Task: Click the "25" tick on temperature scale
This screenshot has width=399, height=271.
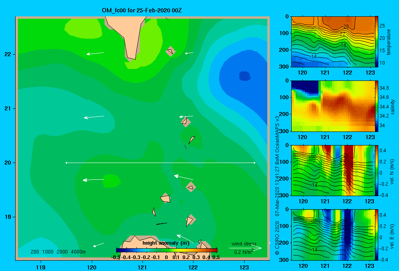Action: pos(382,26)
